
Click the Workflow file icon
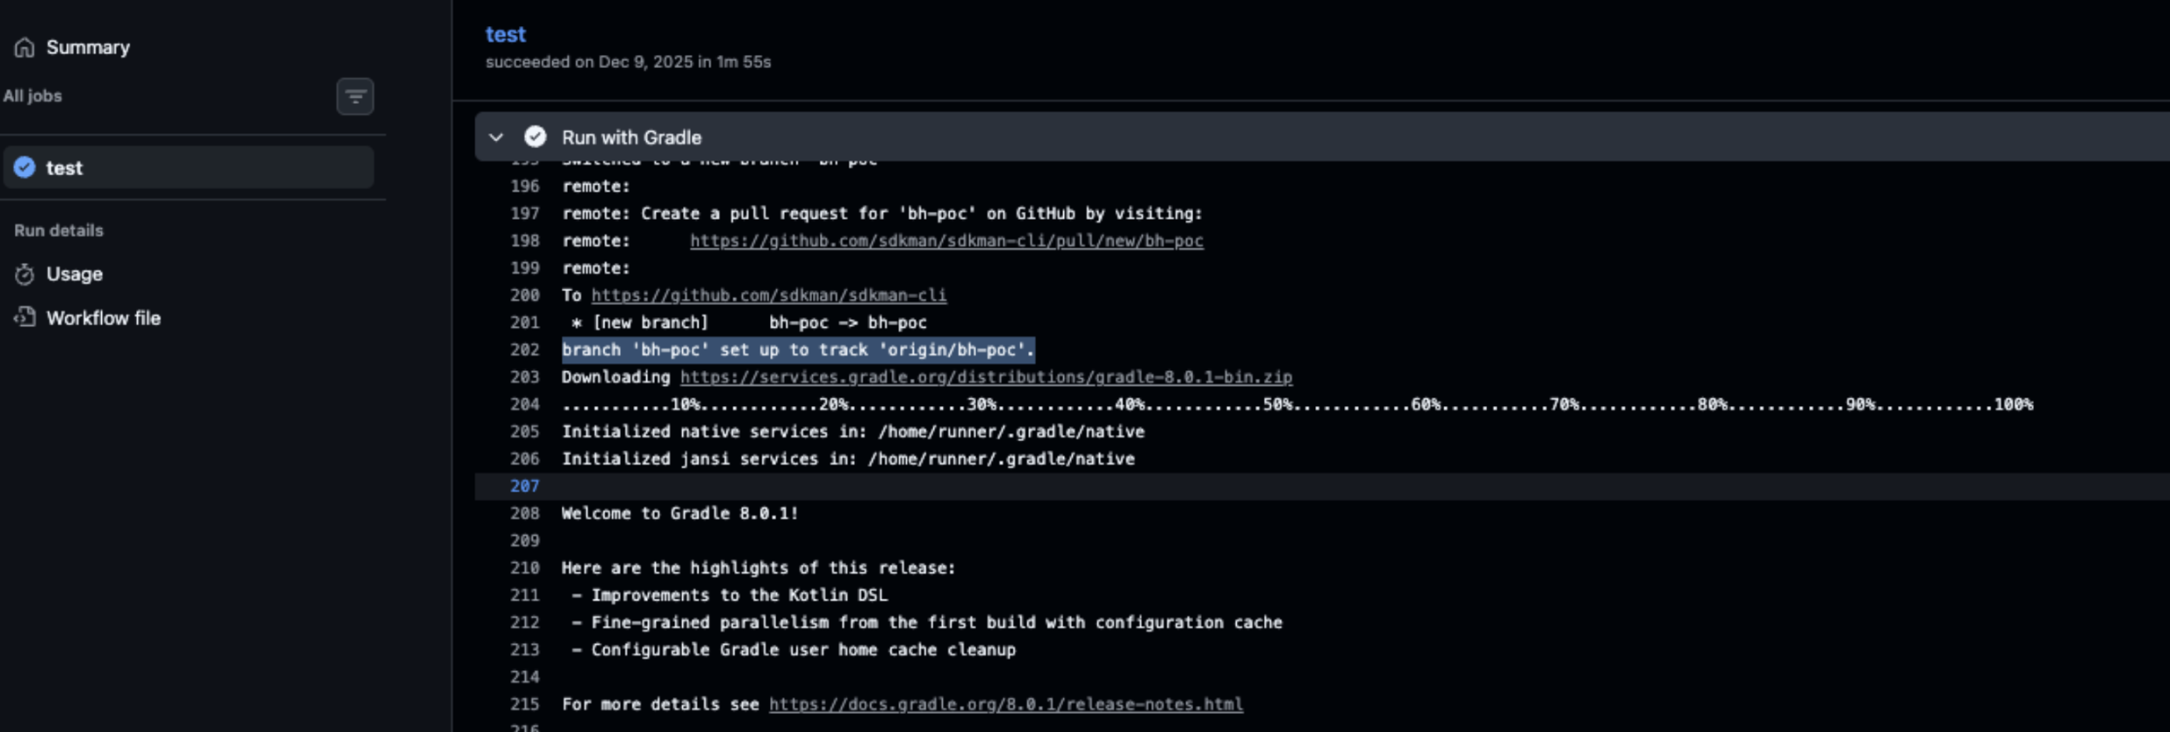[24, 318]
